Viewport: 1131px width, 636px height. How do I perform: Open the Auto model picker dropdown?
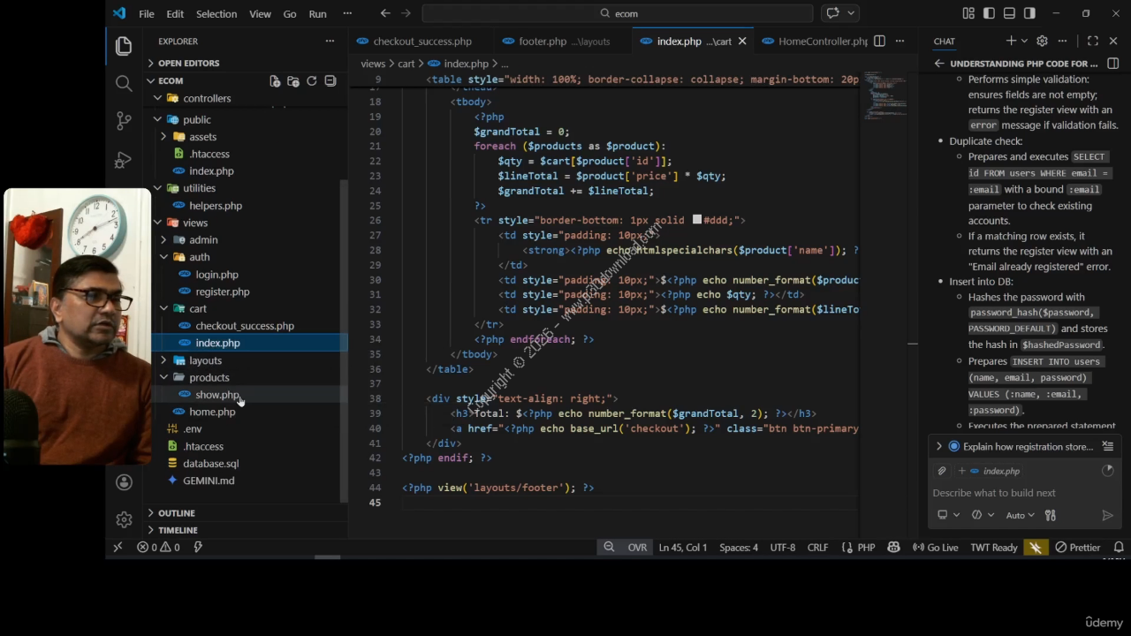point(1020,515)
